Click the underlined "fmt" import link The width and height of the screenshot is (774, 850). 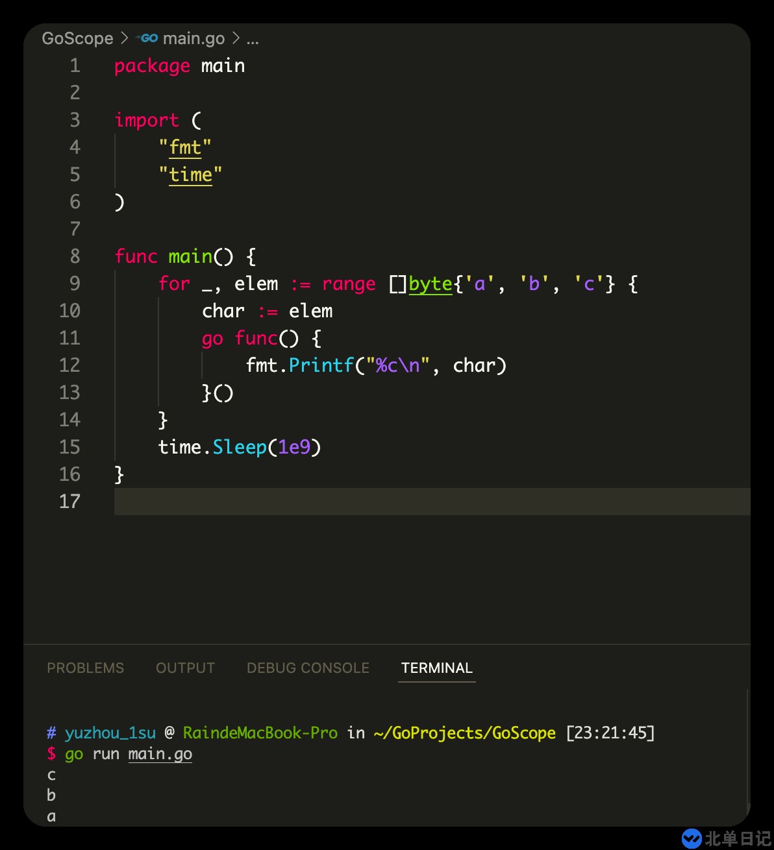coord(185,147)
